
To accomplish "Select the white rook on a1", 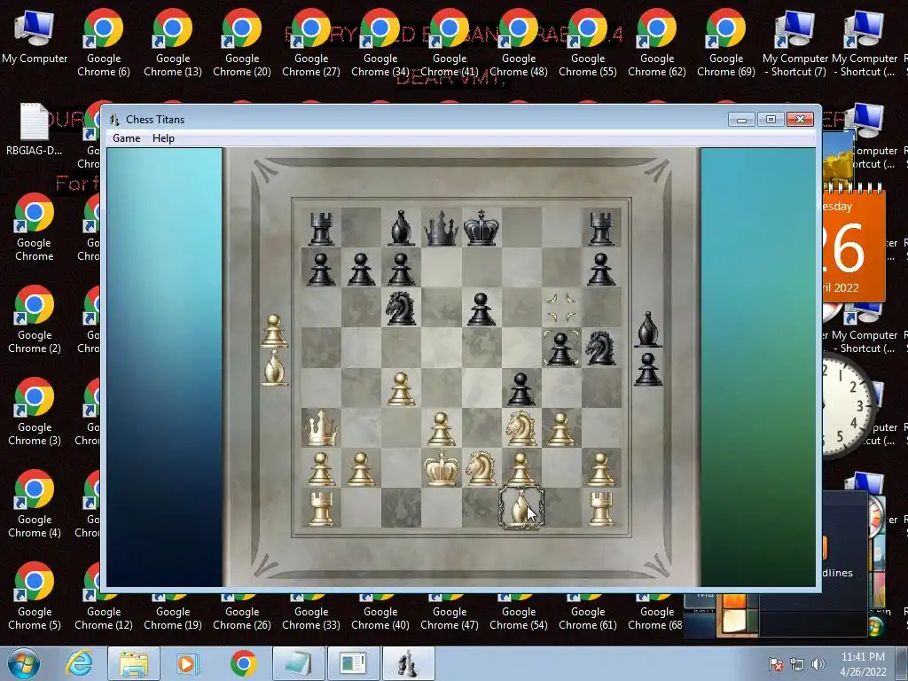I will [x=321, y=508].
